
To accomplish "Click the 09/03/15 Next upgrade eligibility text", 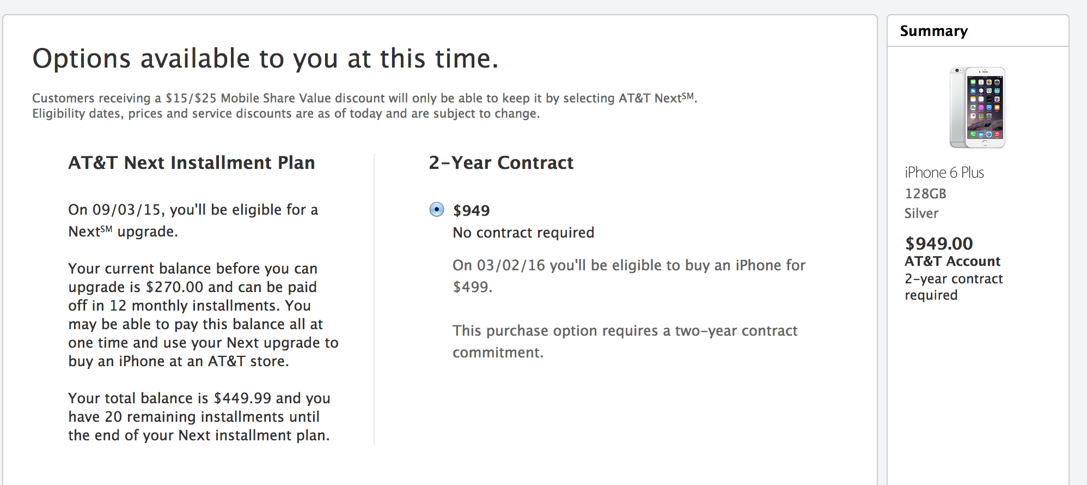I will 193,221.
